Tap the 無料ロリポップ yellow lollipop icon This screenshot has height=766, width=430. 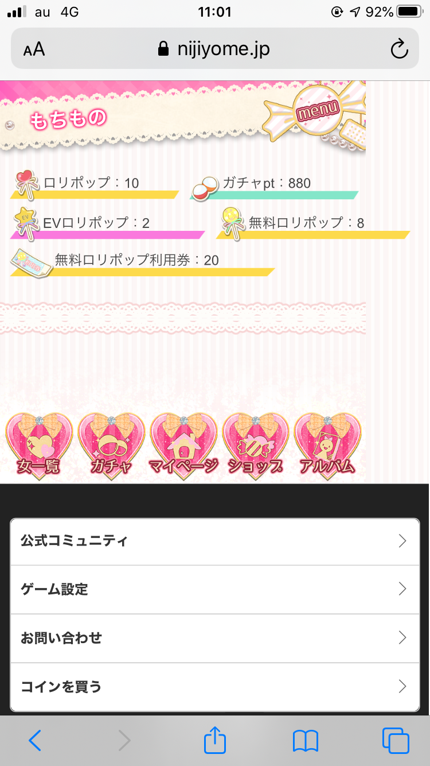coord(232,222)
